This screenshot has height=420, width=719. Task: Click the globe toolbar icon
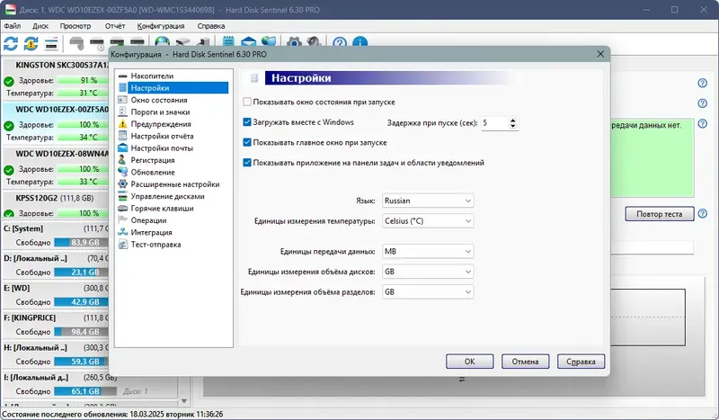[x=162, y=41]
